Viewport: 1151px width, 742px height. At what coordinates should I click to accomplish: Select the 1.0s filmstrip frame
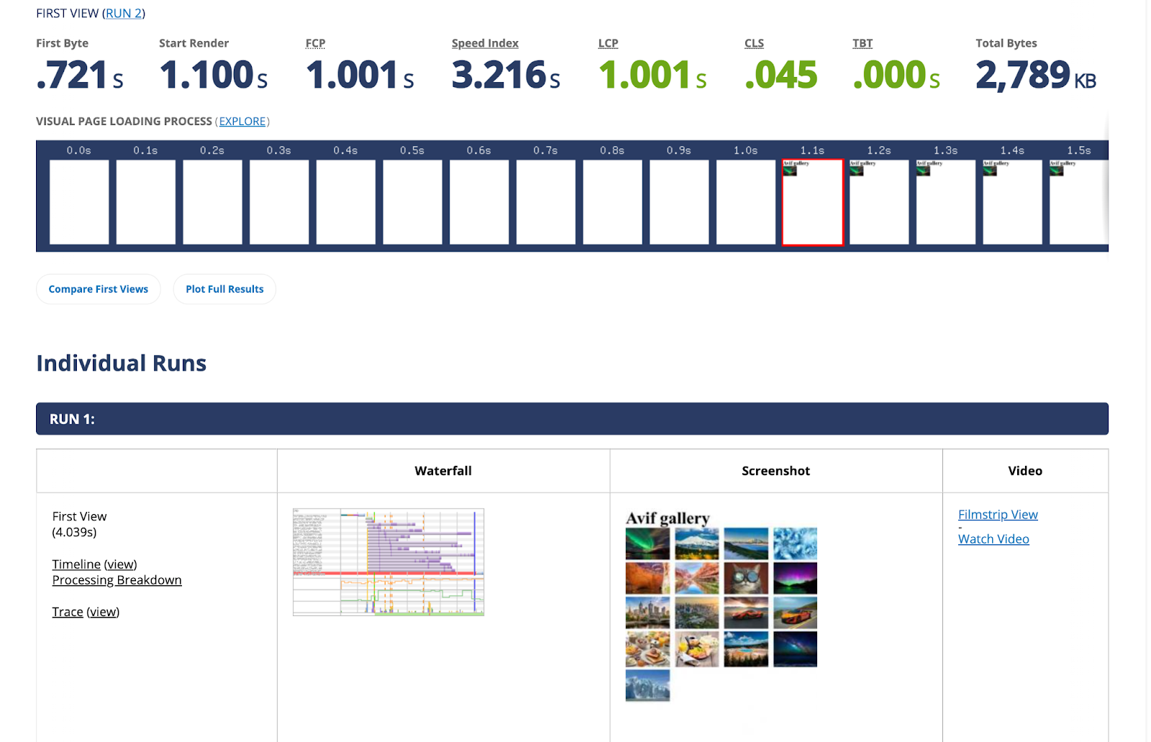pos(746,202)
